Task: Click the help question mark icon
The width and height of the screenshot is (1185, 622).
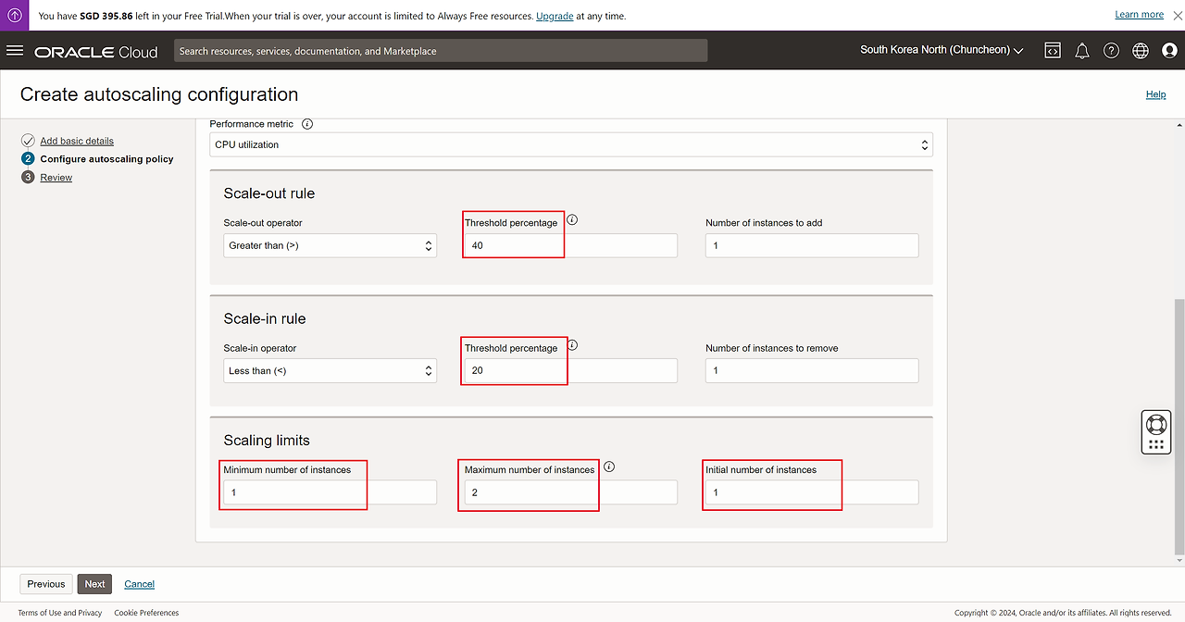Action: click(x=1111, y=51)
